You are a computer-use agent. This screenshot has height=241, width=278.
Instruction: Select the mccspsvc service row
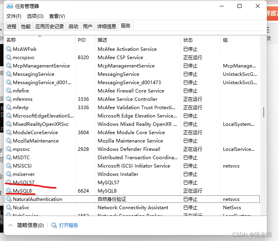click(132, 57)
